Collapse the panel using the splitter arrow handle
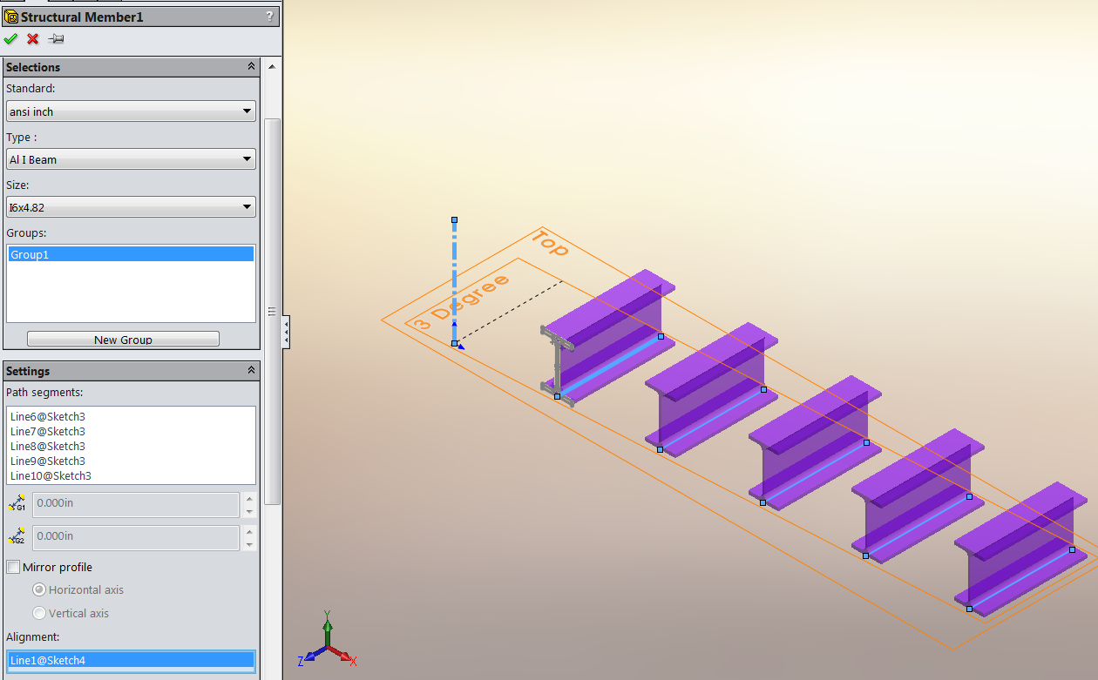Screen dimensions: 1098x680 pos(287,333)
